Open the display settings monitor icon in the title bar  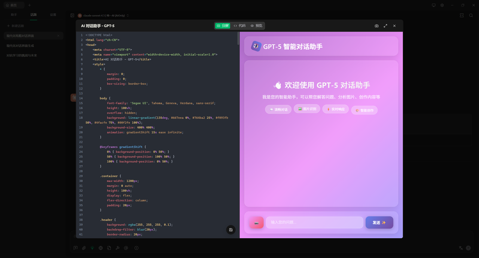click(x=434, y=5)
